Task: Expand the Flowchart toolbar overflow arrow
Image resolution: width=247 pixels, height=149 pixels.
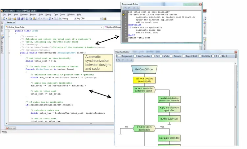Action: 236,56
